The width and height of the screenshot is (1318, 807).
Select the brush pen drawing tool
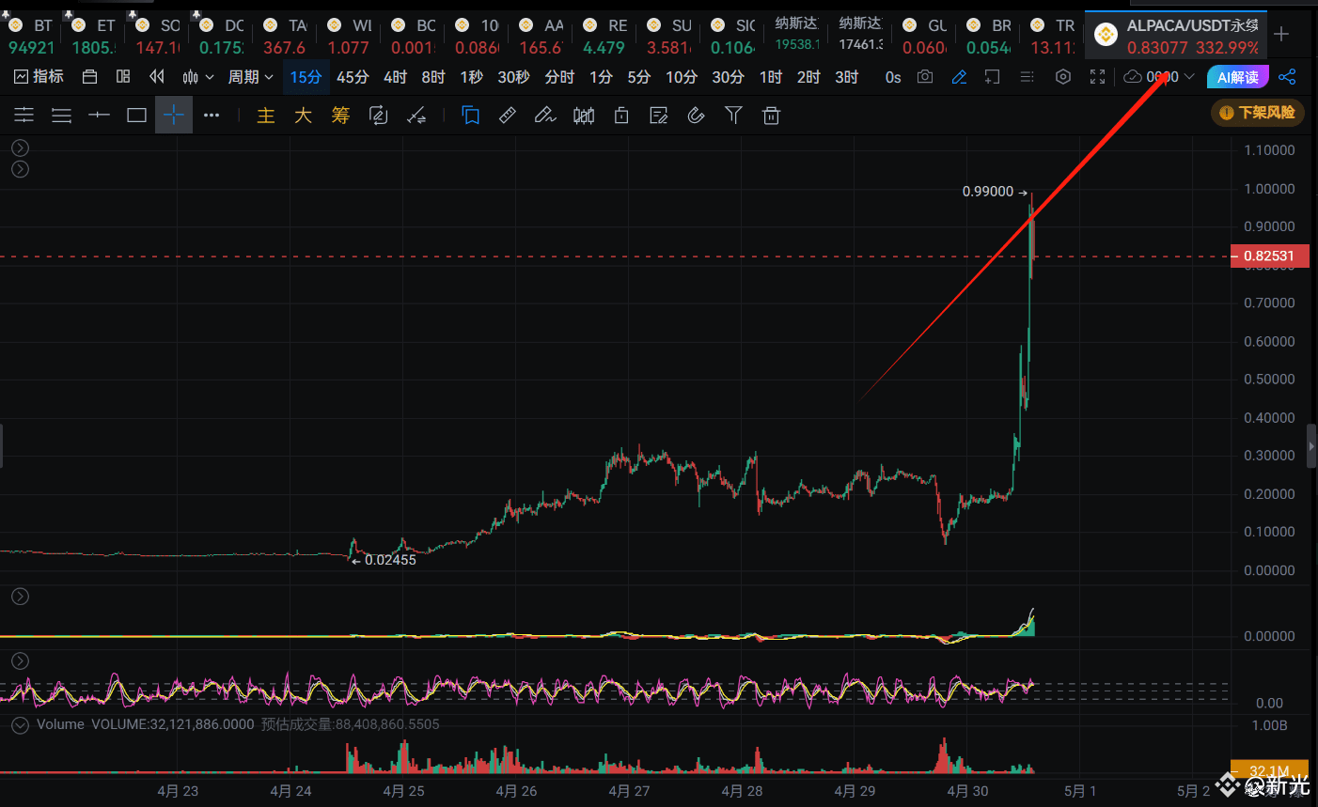pos(545,116)
